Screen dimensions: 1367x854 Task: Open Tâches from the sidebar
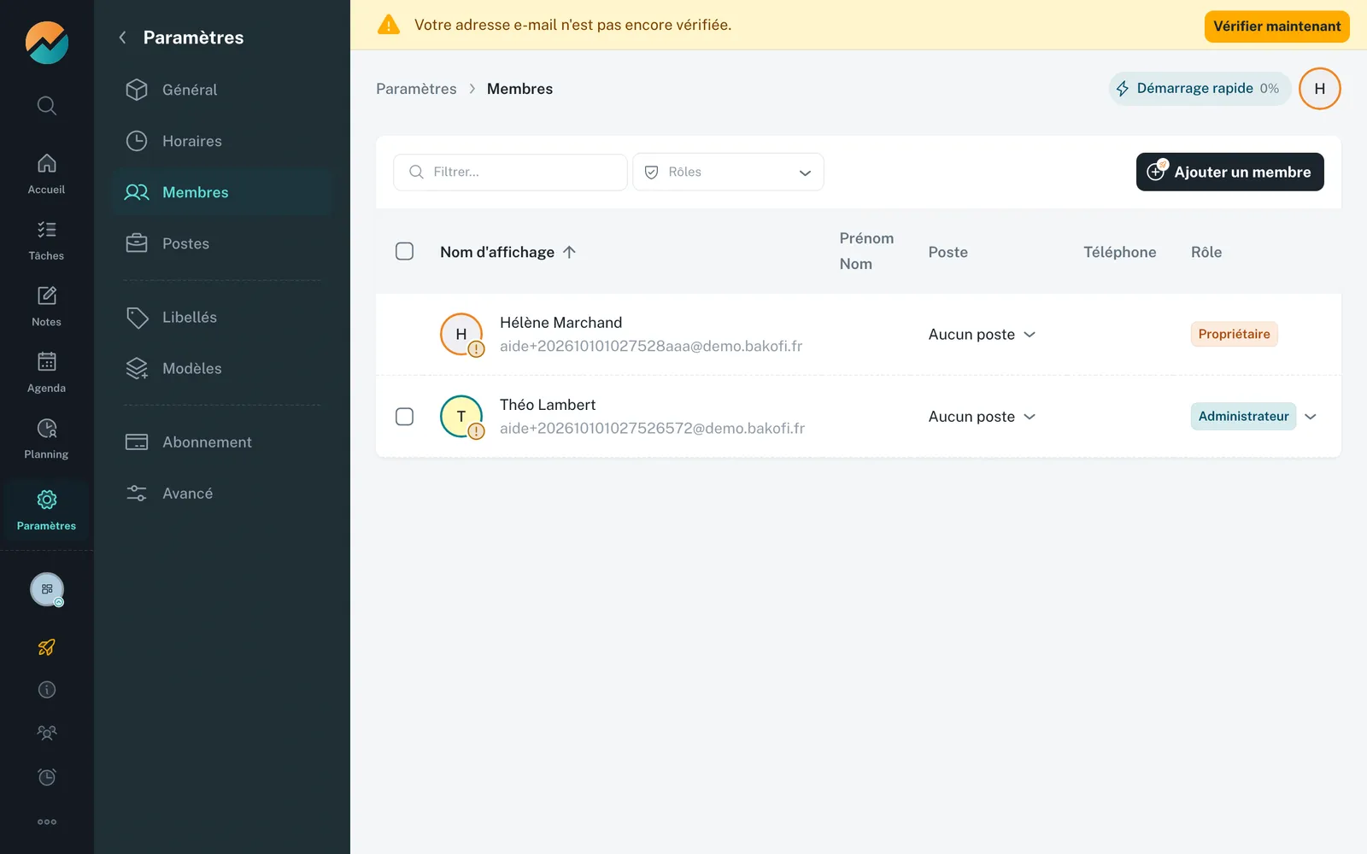46,241
